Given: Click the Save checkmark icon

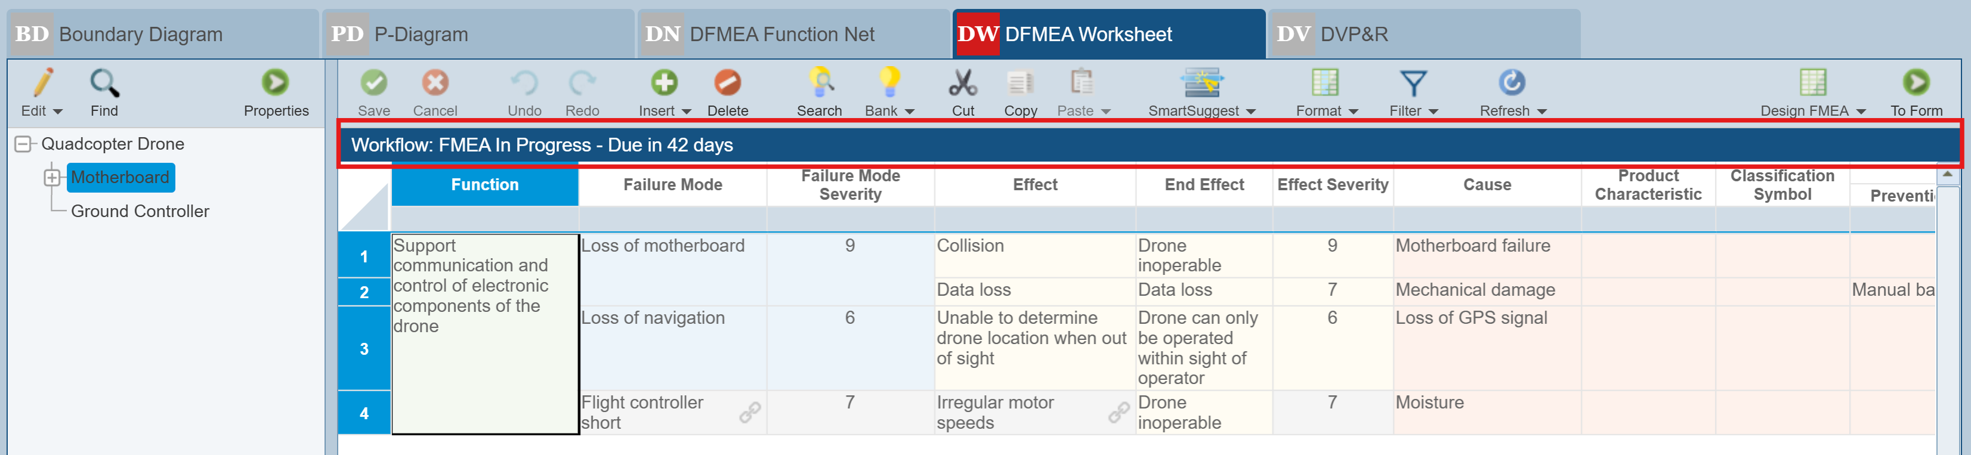Looking at the screenshot, I should 373,82.
